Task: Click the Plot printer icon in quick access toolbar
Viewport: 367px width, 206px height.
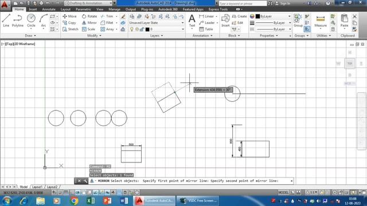Action: (x=41, y=3)
